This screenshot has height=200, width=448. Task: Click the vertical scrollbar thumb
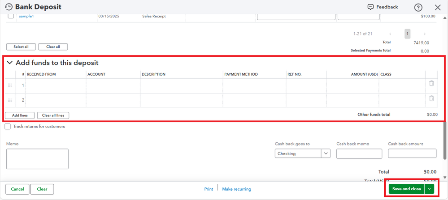(444, 141)
